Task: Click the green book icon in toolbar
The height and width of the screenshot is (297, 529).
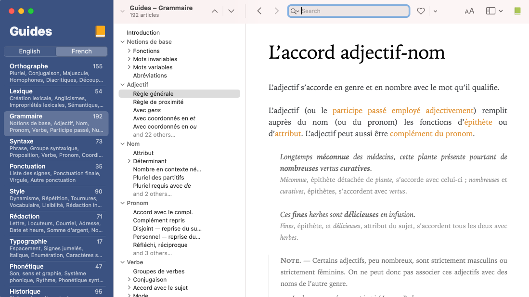Action: click(x=517, y=11)
